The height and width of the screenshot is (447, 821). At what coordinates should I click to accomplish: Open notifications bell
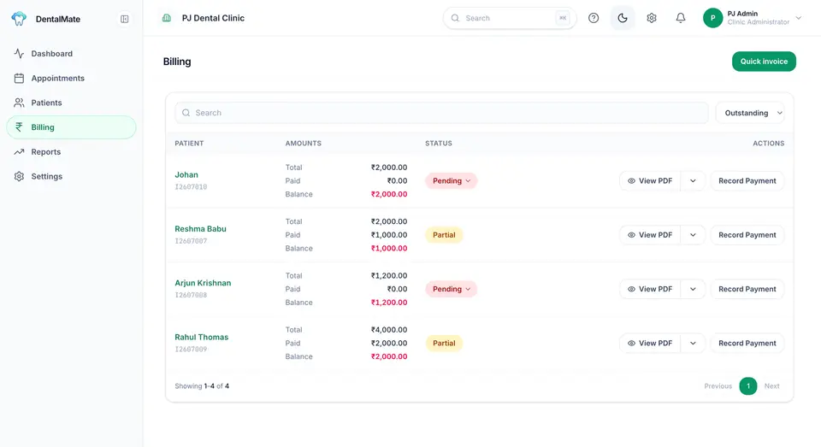coord(681,18)
